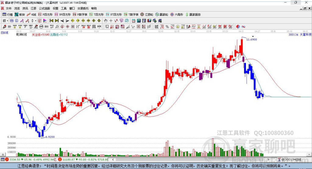Open the 交易委托 menu
Image resolution: width=312 pixels, height=169 pixels.
(83, 8)
